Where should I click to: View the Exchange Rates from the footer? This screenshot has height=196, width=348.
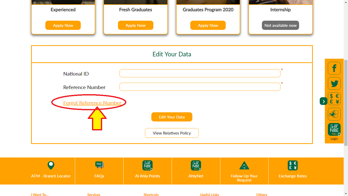tap(292, 171)
